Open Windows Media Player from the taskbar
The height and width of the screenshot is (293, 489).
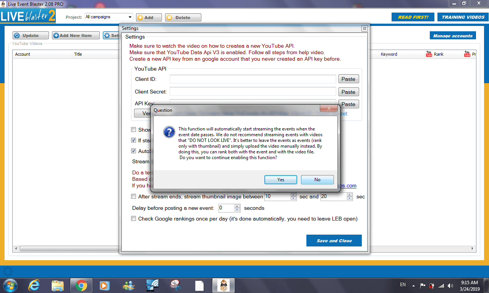[104, 285]
